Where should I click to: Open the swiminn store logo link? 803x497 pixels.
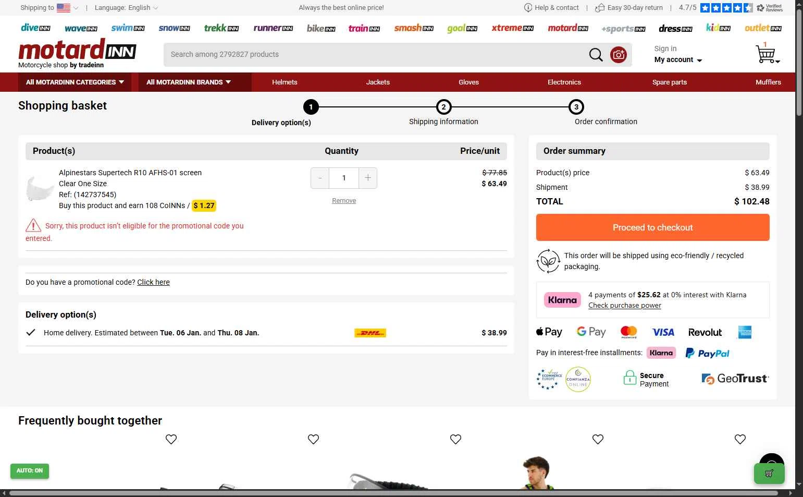128,28
